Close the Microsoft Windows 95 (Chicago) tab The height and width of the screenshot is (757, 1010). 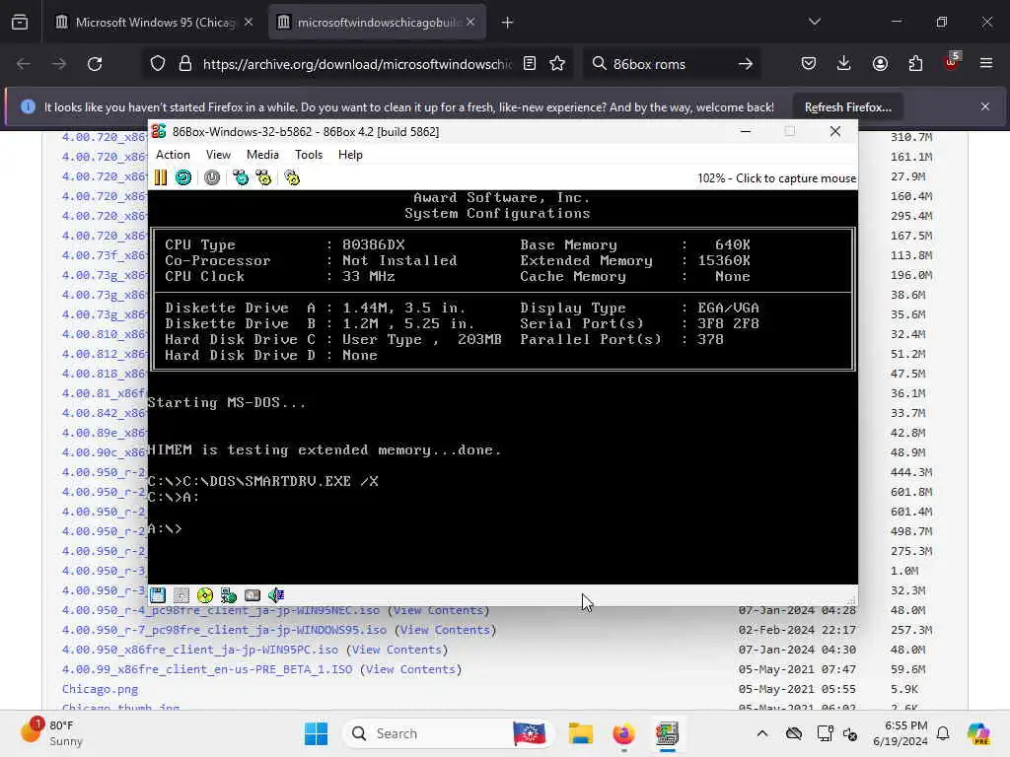249,23
